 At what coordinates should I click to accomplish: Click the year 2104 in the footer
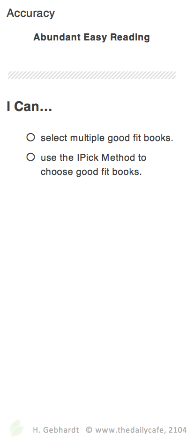tap(178, 430)
